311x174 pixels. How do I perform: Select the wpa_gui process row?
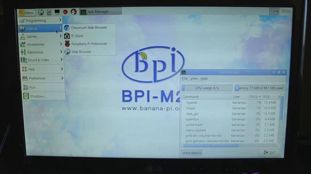231,114
